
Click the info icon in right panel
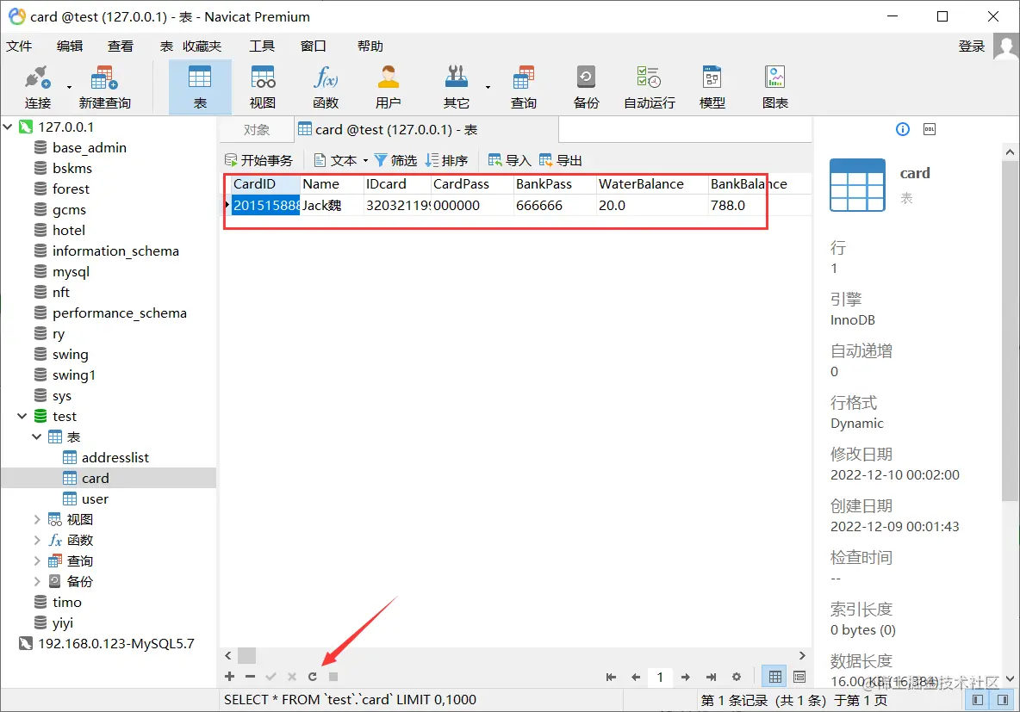pyautogui.click(x=903, y=129)
